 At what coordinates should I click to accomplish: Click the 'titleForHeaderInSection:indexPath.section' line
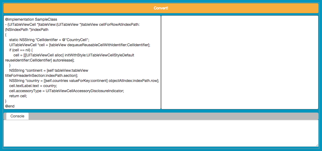point(41,75)
